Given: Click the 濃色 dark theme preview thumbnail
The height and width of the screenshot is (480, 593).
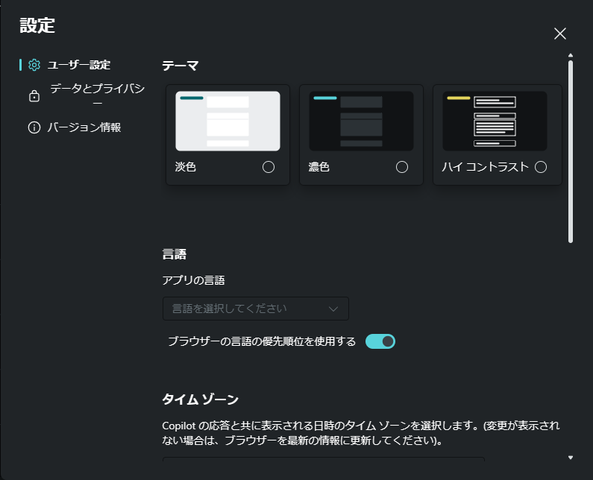Looking at the screenshot, I should coord(361,121).
